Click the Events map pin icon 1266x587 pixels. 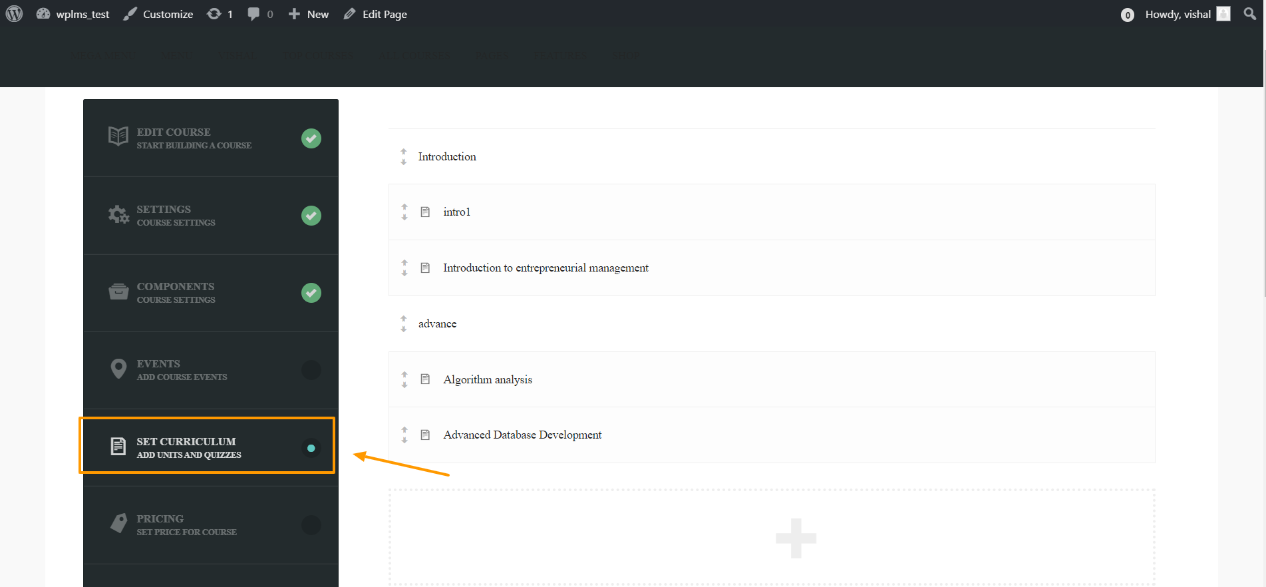point(118,369)
